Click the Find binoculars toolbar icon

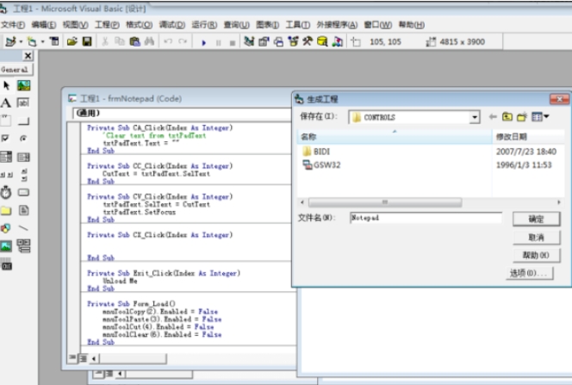pyautogui.click(x=149, y=41)
